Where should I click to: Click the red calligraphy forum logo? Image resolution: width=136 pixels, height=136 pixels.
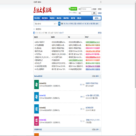point(42,10)
